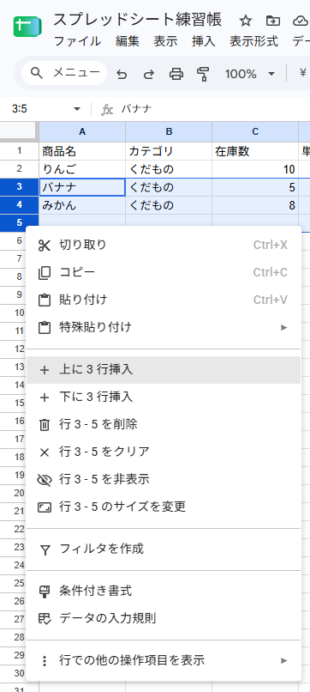The image size is (310, 692).
Task: Select 行 3 - 5 をクリア
Action: [x=164, y=452]
